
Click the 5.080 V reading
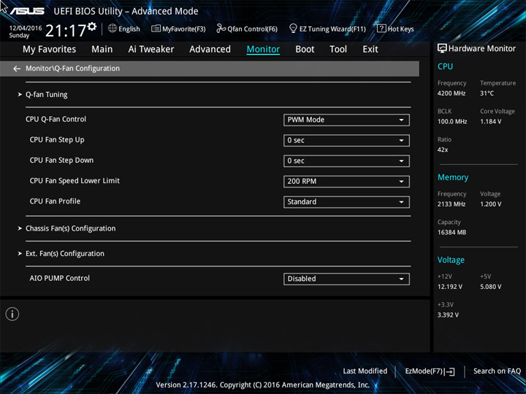pos(490,287)
